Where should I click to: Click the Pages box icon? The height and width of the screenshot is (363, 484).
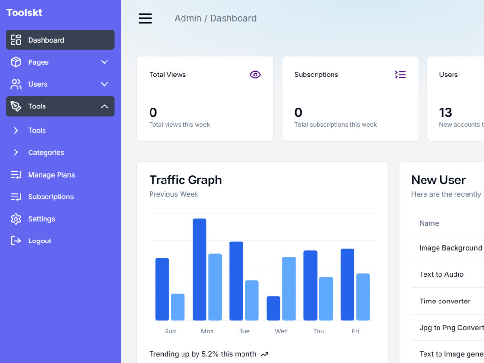coord(16,62)
